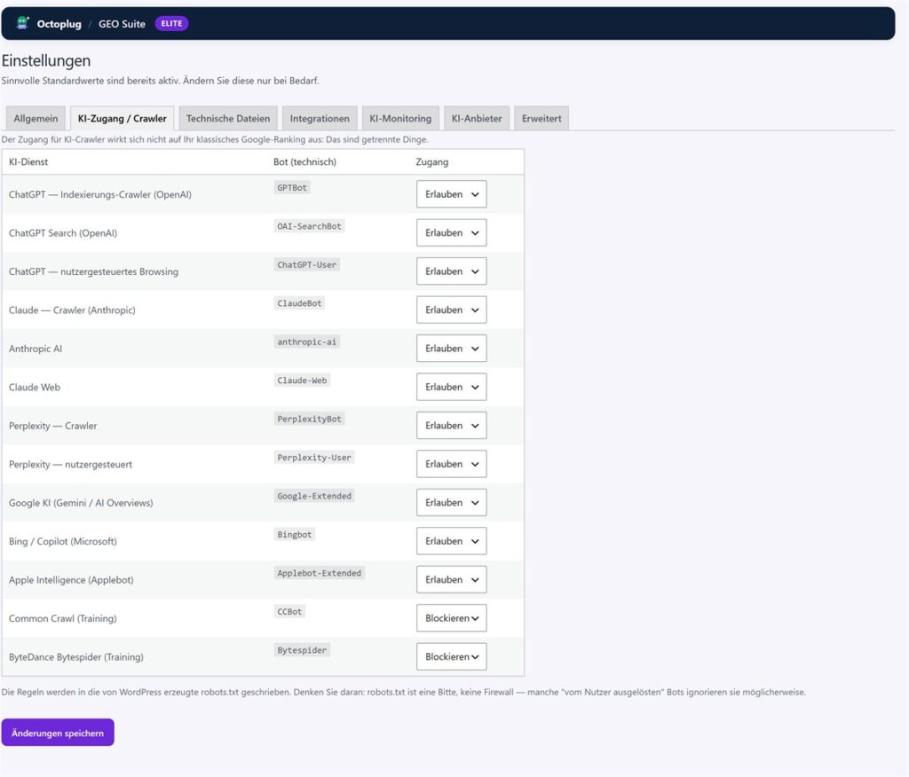Viewport: 909px width, 777px height.
Task: Click the Applebot-Extended code label
Action: (x=320, y=573)
